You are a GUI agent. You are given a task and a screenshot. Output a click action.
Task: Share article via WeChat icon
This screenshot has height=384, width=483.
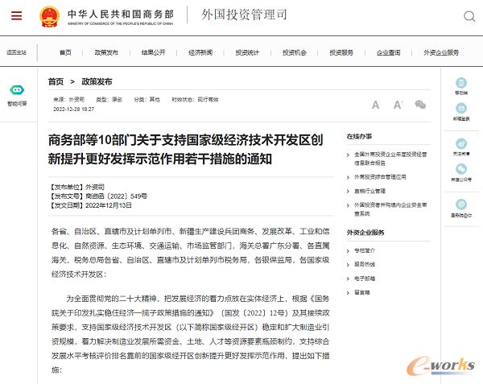click(x=420, y=105)
